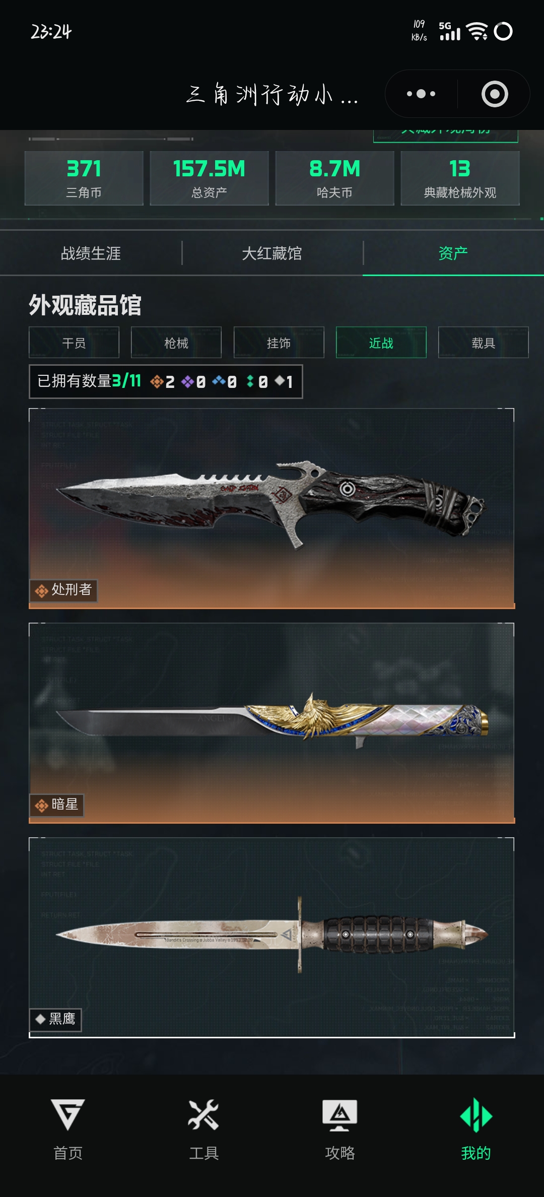Go to 首页 home icon
Image resolution: width=544 pixels, height=1197 pixels.
tap(68, 1114)
